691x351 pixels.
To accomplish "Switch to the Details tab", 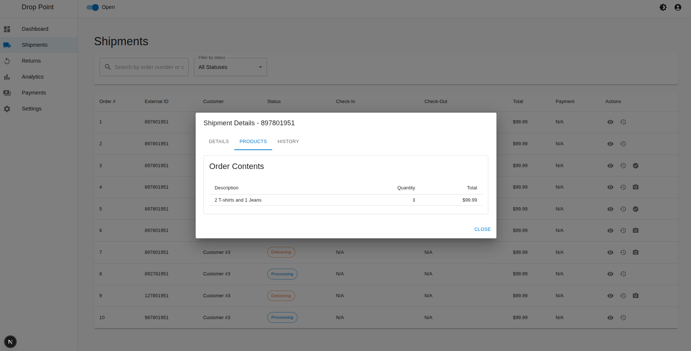I will tap(219, 142).
